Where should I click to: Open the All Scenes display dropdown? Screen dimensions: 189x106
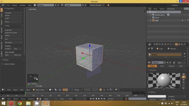click(x=174, y=9)
